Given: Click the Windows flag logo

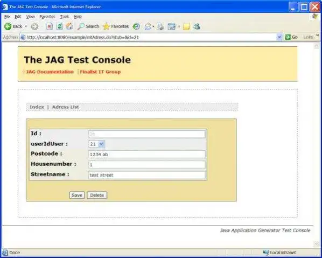Looking at the screenshot, I should (315, 17).
